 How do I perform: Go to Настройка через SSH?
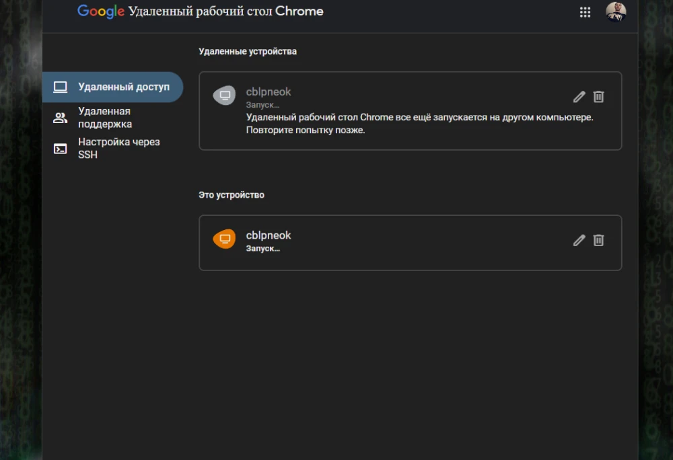tap(118, 149)
